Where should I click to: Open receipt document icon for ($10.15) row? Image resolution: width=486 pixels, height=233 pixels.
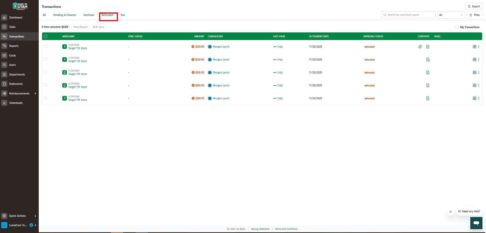[428, 47]
